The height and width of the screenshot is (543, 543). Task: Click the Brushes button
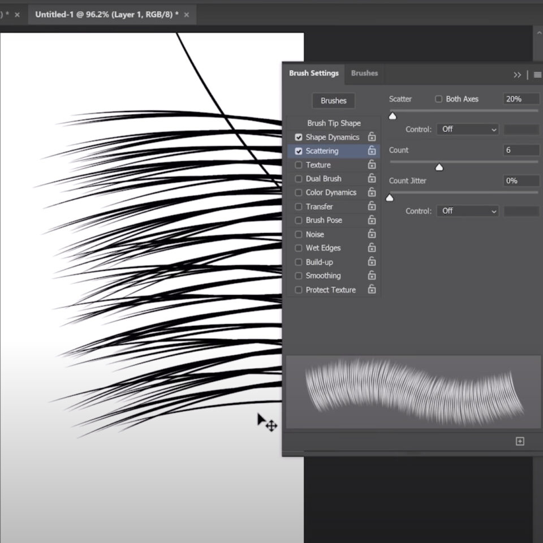pyautogui.click(x=333, y=101)
